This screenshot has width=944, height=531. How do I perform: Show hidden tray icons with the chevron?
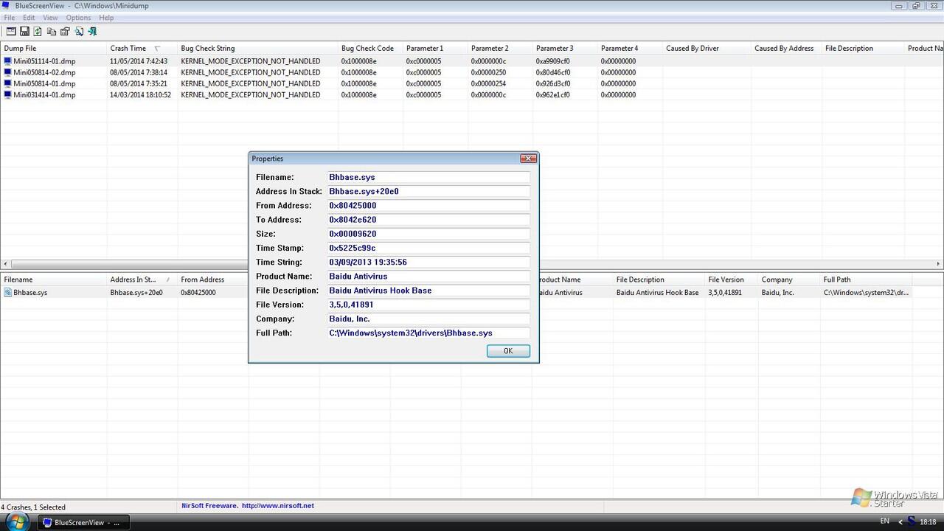pos(900,522)
